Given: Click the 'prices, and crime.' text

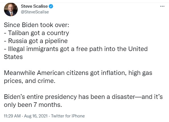Looking at the screenshot, I should [30, 81].
